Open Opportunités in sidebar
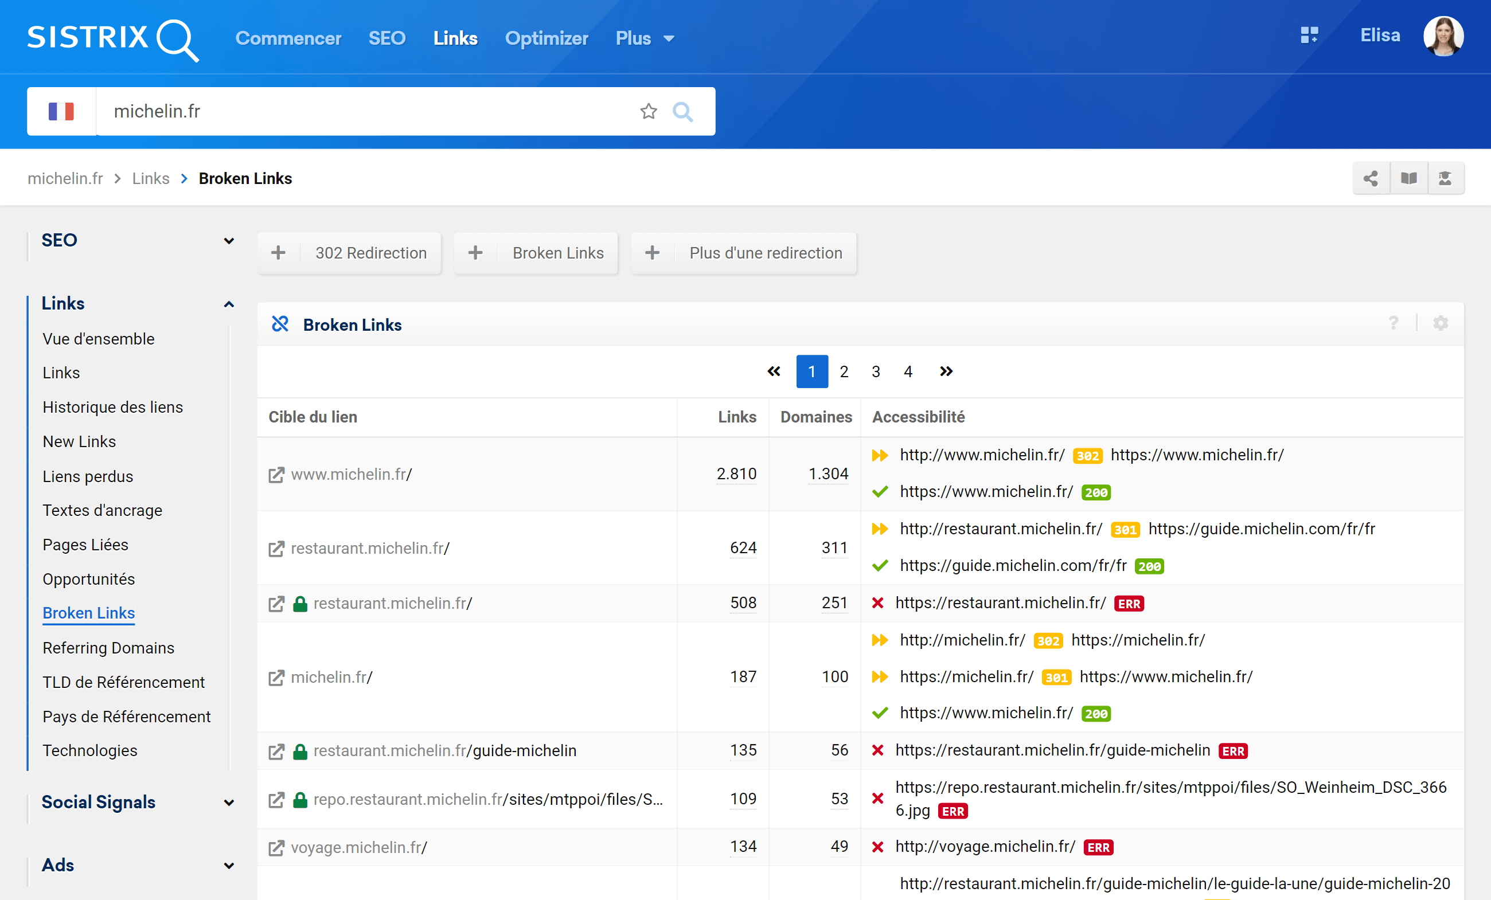The height and width of the screenshot is (900, 1491). click(89, 580)
